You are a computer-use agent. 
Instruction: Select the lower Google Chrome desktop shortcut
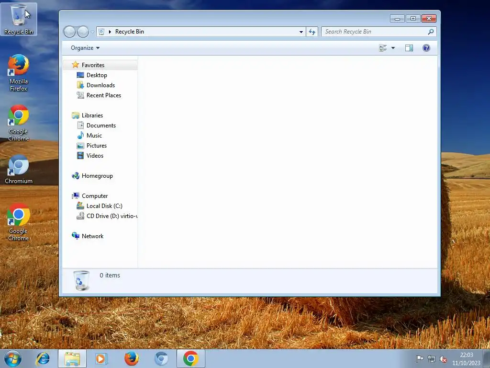[19, 222]
